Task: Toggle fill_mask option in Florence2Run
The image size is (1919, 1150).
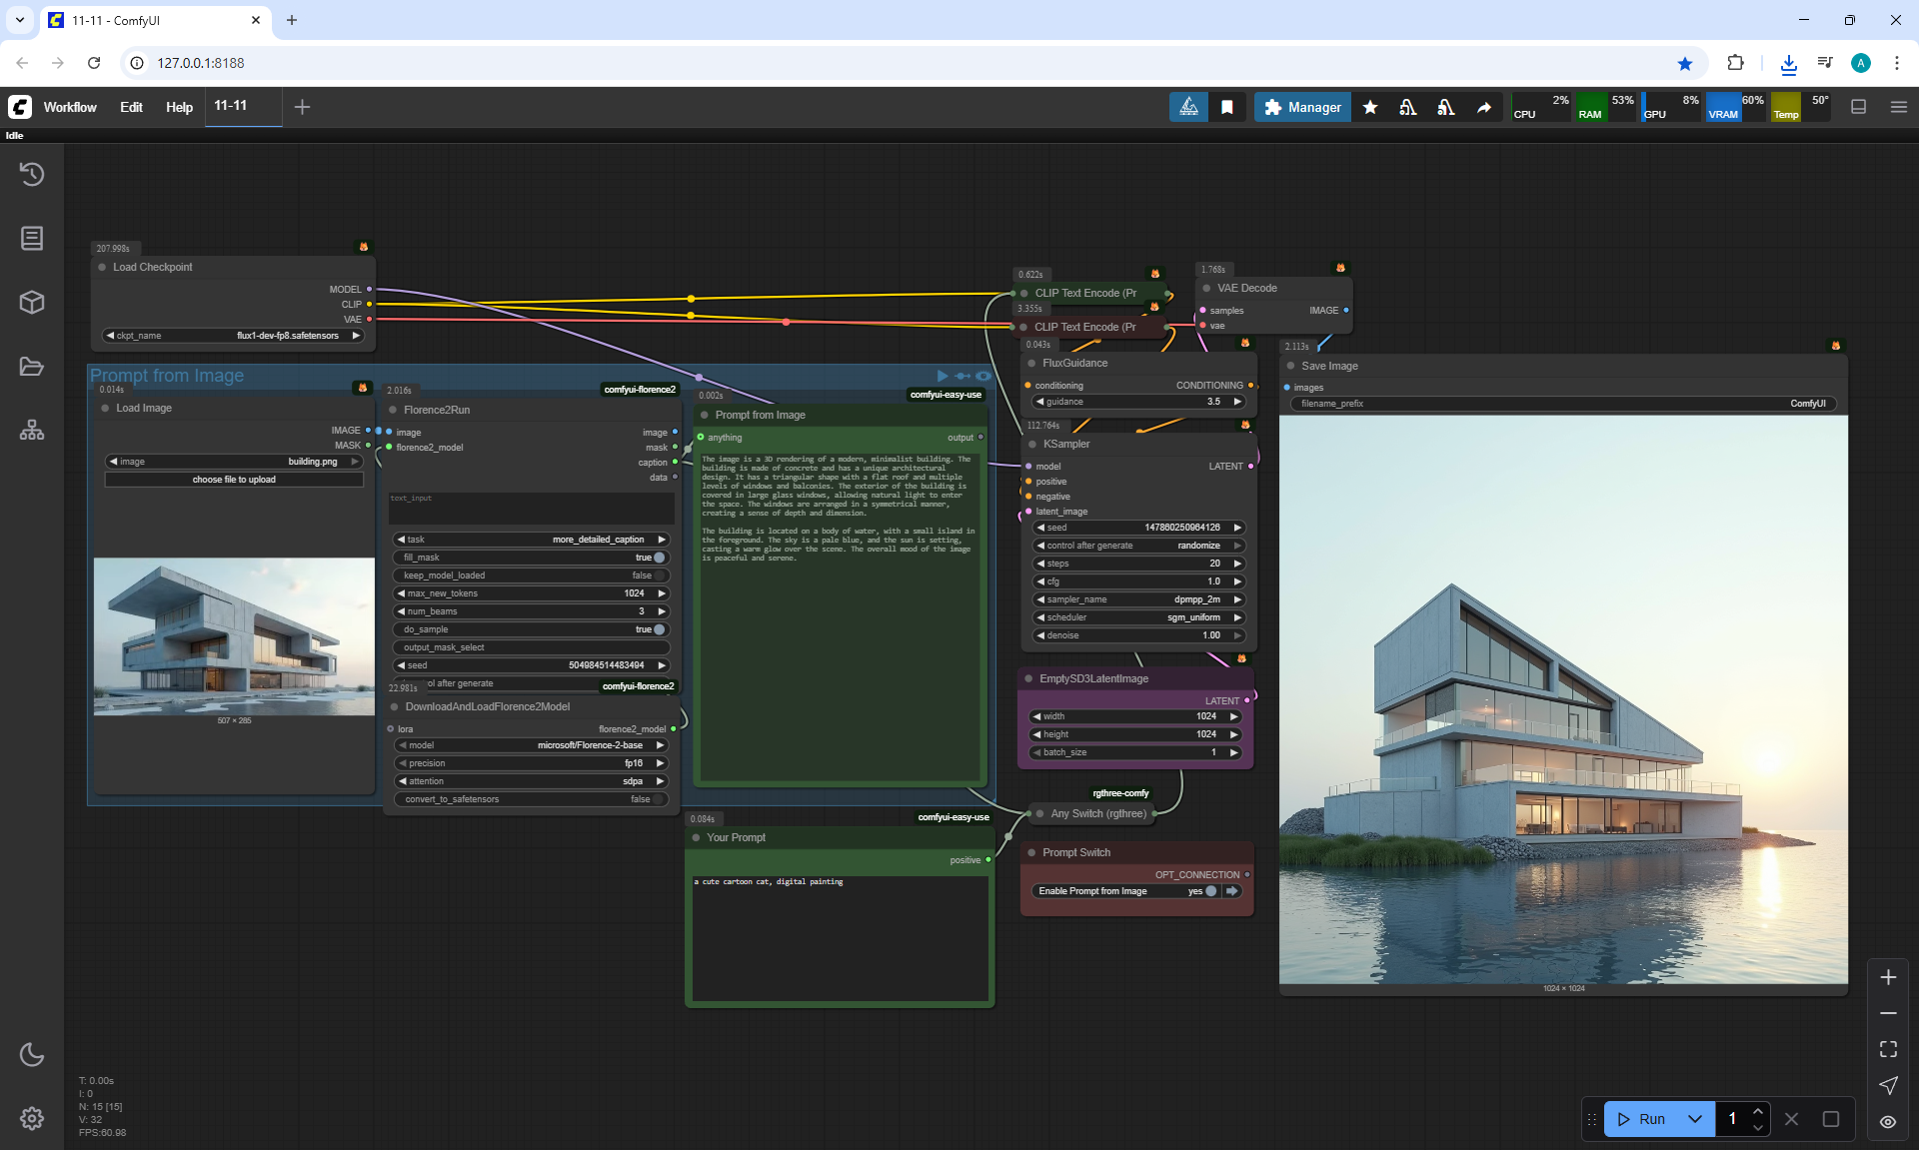Action: [659, 558]
